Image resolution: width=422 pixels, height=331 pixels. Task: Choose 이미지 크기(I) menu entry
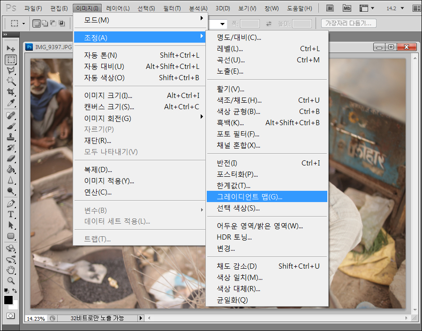pos(140,95)
